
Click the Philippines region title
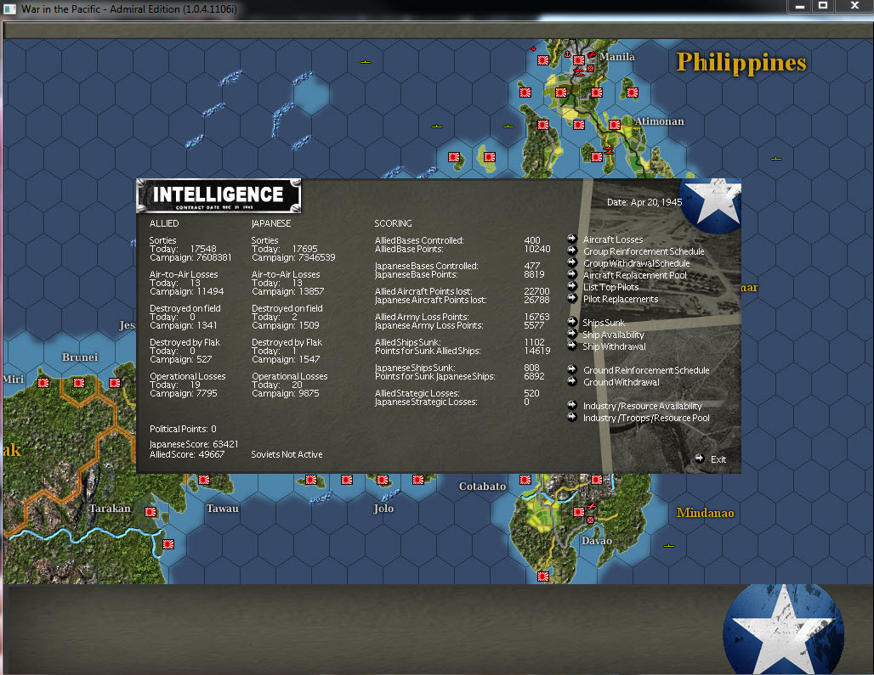[x=741, y=64]
